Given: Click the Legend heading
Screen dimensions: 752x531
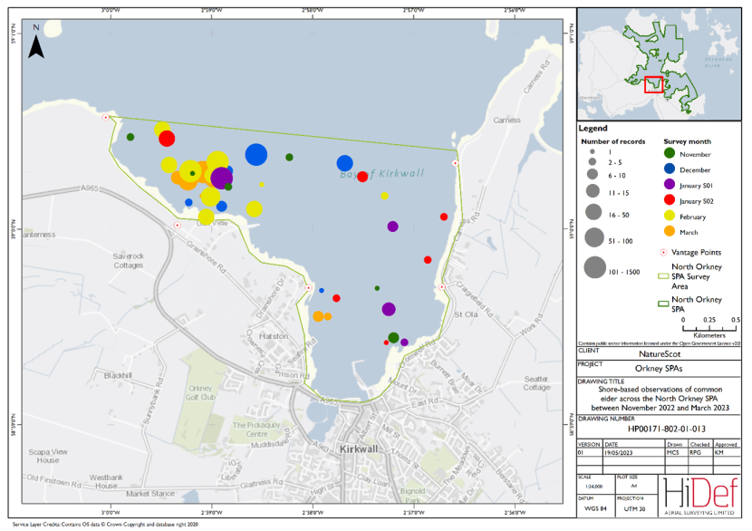Looking at the screenshot, I should (x=593, y=128).
